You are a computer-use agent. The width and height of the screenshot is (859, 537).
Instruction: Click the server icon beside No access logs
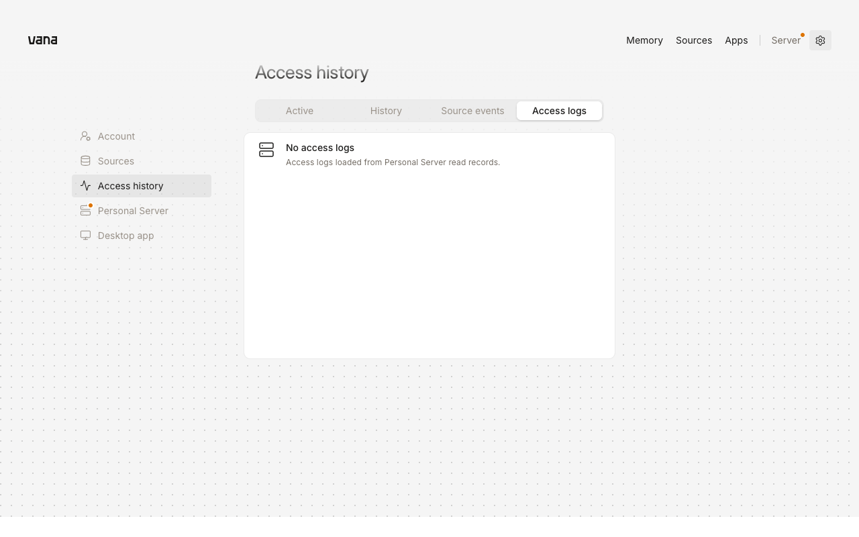pos(266,150)
